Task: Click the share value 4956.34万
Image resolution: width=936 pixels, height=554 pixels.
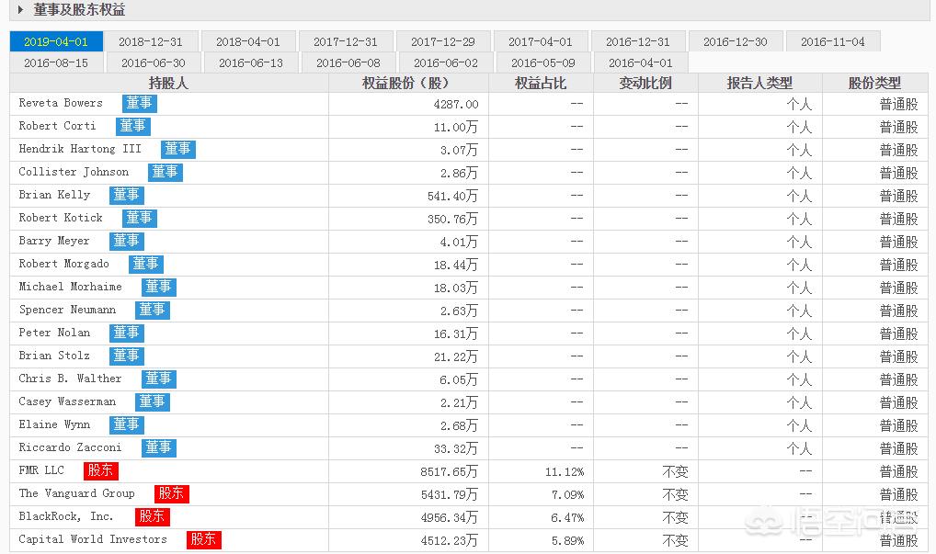Action: coord(449,517)
